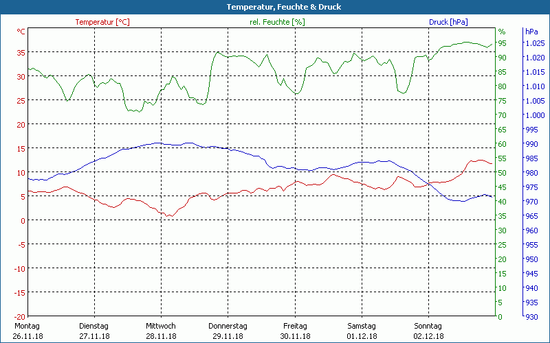Click the 'Freitag' day label

pos(295,326)
